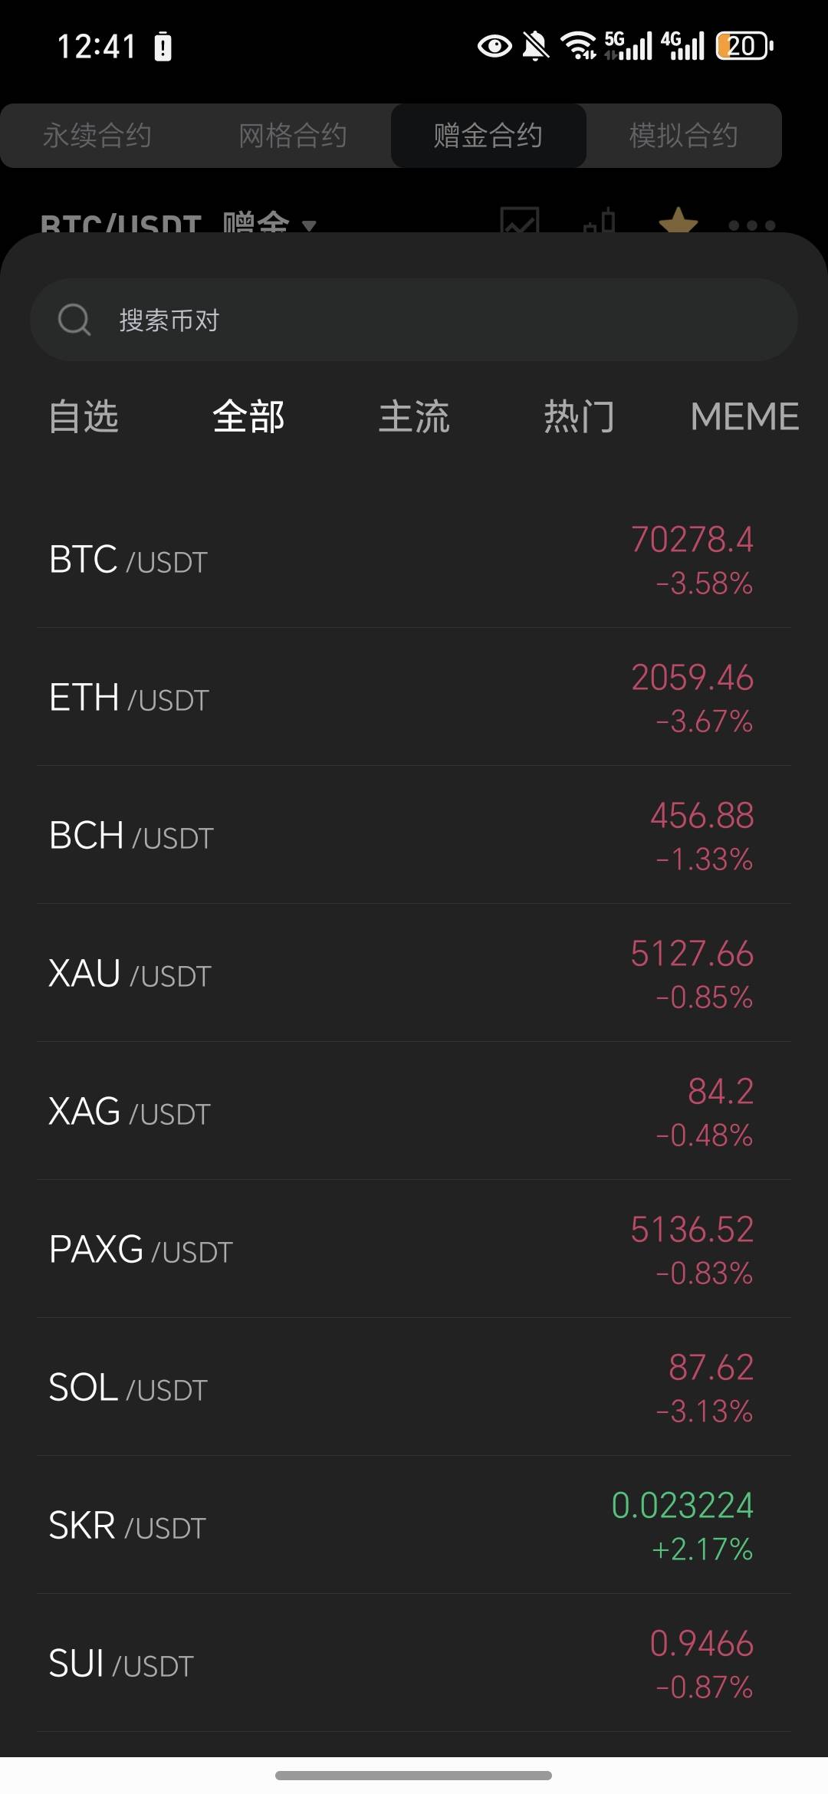Open the 模拟合约 tab
Viewport: 828px width, 1794px height.
tap(683, 136)
